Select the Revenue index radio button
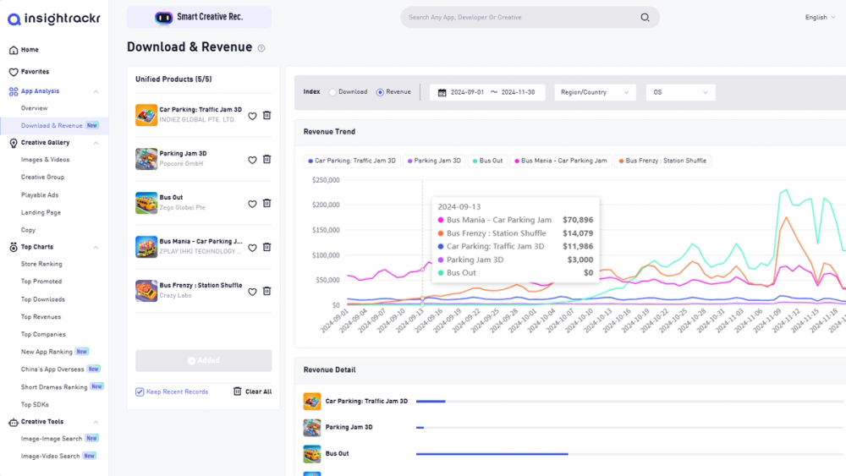This screenshot has height=476, width=846. point(380,92)
